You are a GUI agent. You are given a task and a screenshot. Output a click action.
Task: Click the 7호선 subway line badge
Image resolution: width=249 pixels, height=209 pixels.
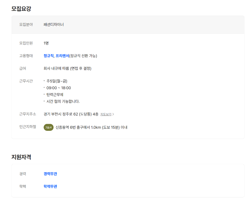[48, 127]
